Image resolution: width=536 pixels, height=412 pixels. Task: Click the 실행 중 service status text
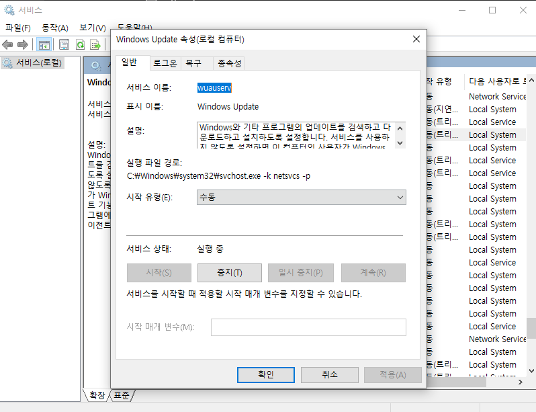click(210, 249)
